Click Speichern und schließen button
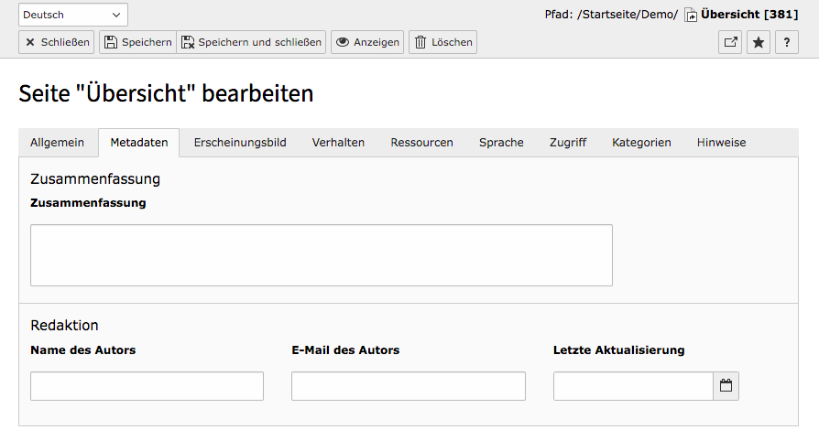This screenshot has height=430, width=819. pyautogui.click(x=251, y=42)
